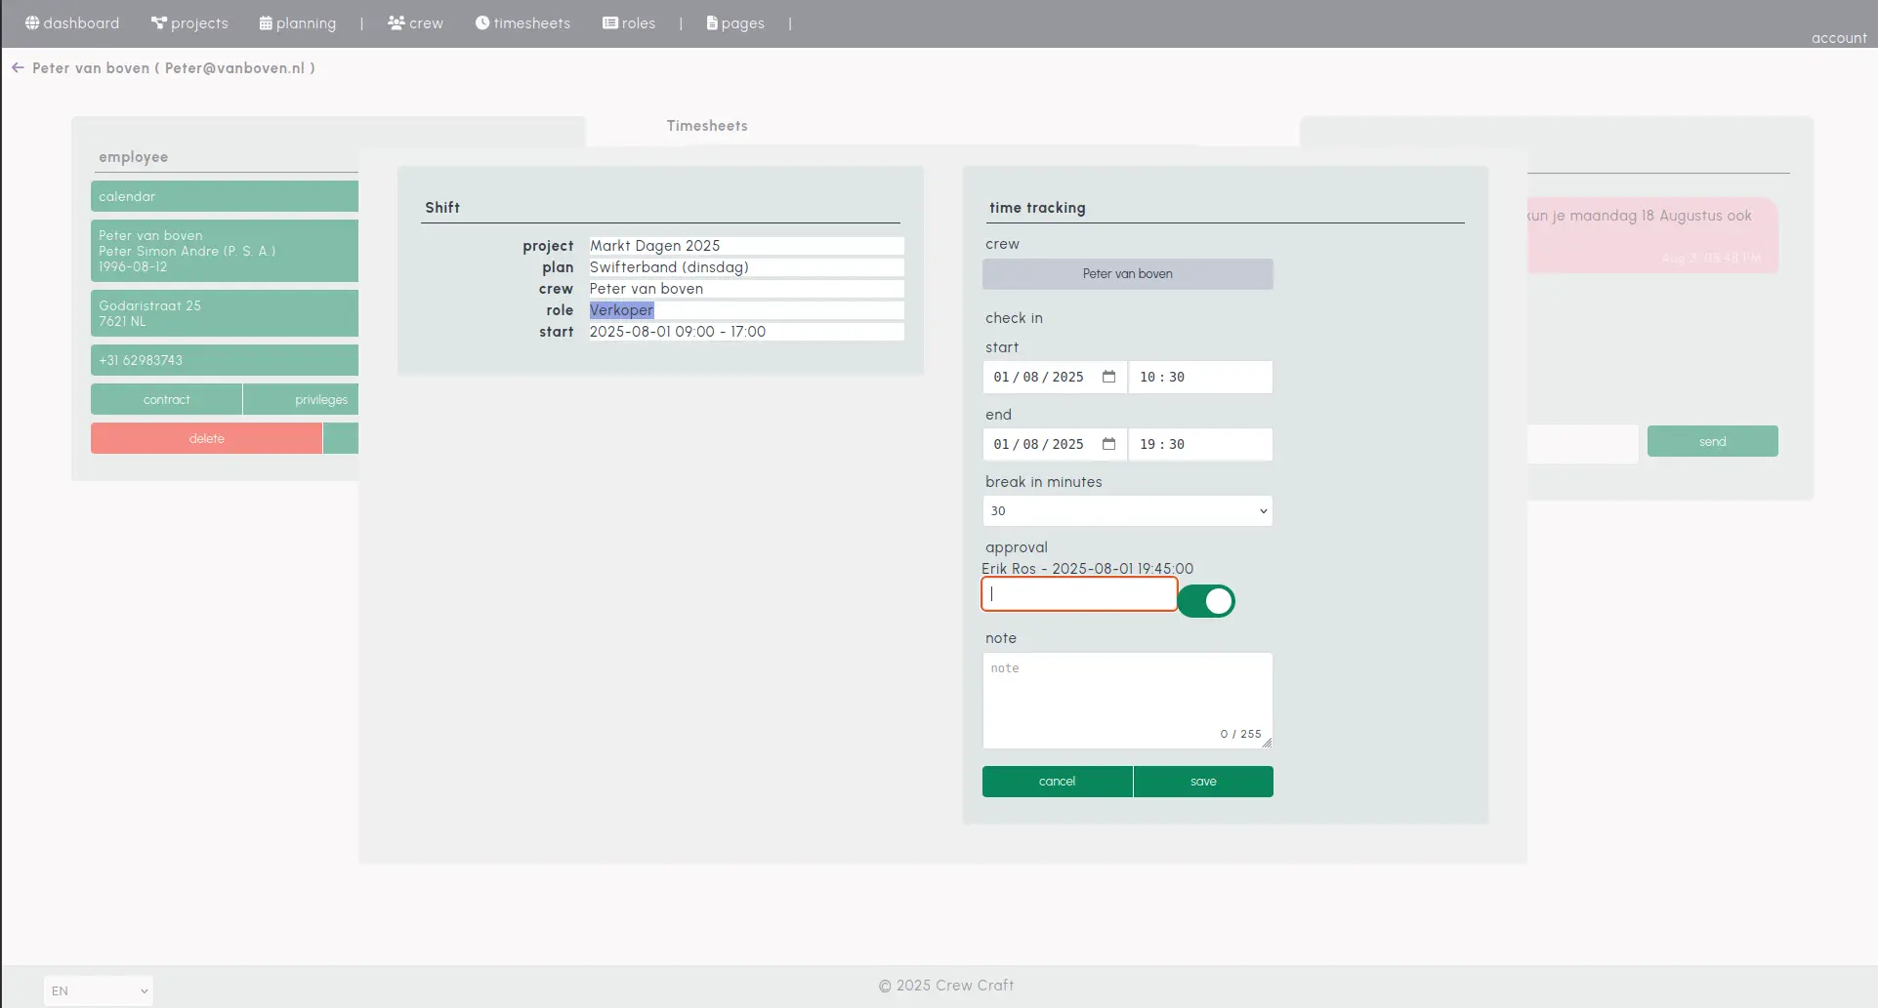Switch to the Timesheets tab
1878x1008 pixels.
706,125
